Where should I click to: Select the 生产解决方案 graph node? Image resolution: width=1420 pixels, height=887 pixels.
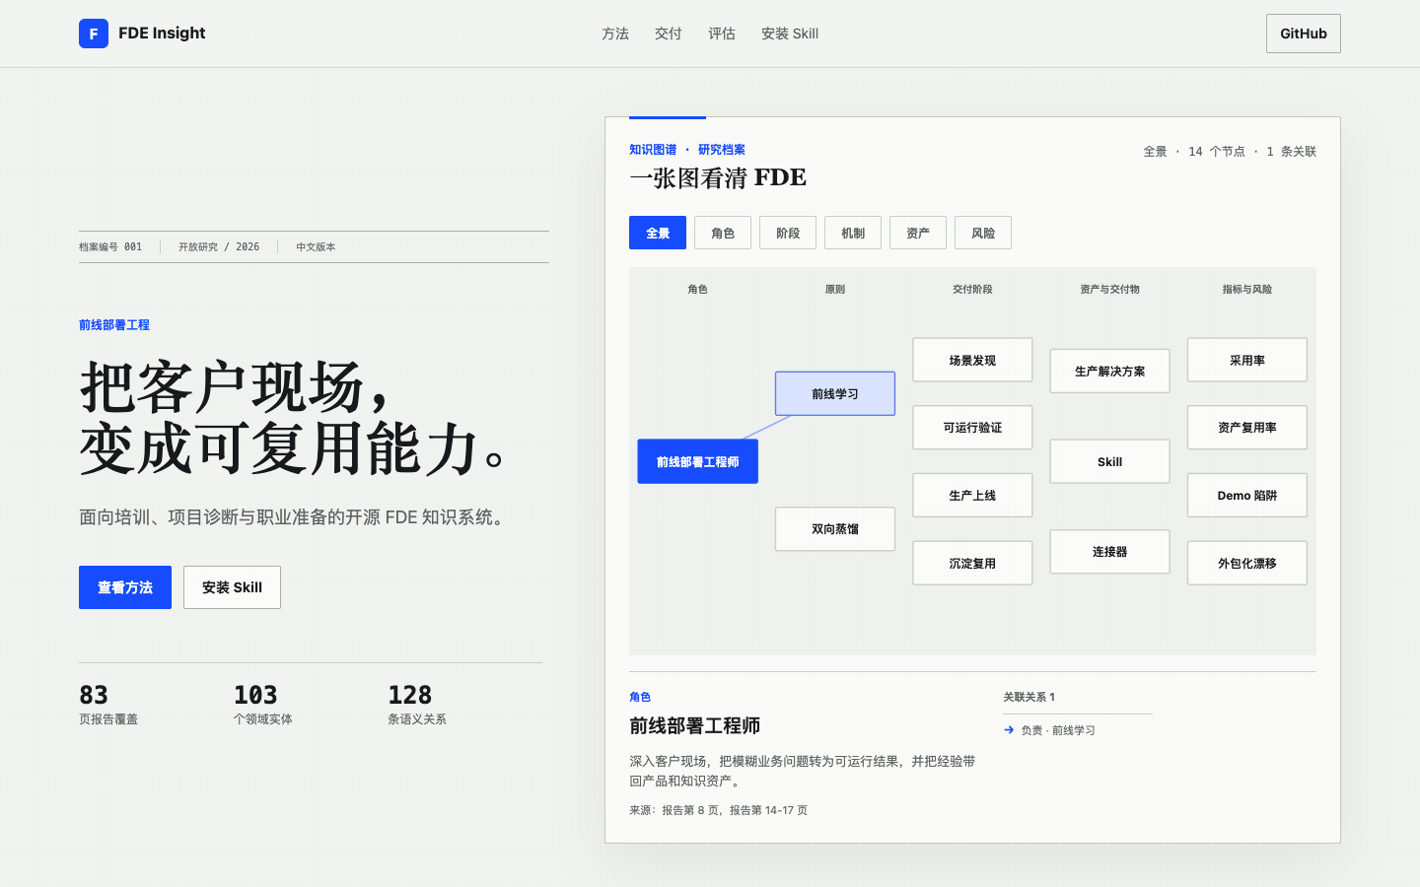coord(1110,371)
